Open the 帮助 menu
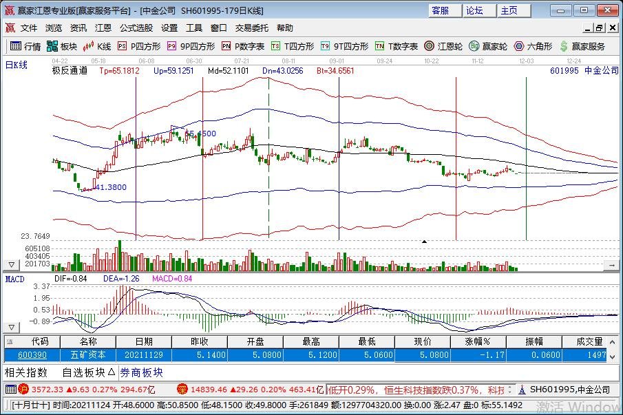The image size is (623, 415). click(285, 28)
